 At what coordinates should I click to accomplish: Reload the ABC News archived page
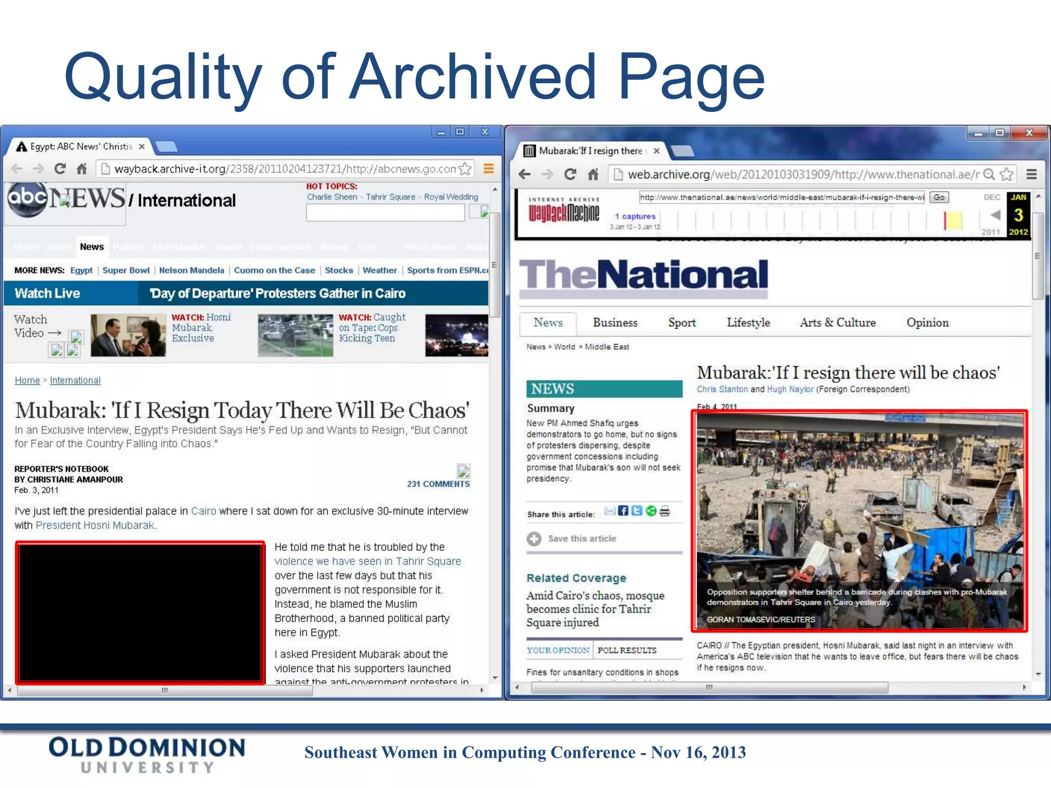pyautogui.click(x=60, y=169)
